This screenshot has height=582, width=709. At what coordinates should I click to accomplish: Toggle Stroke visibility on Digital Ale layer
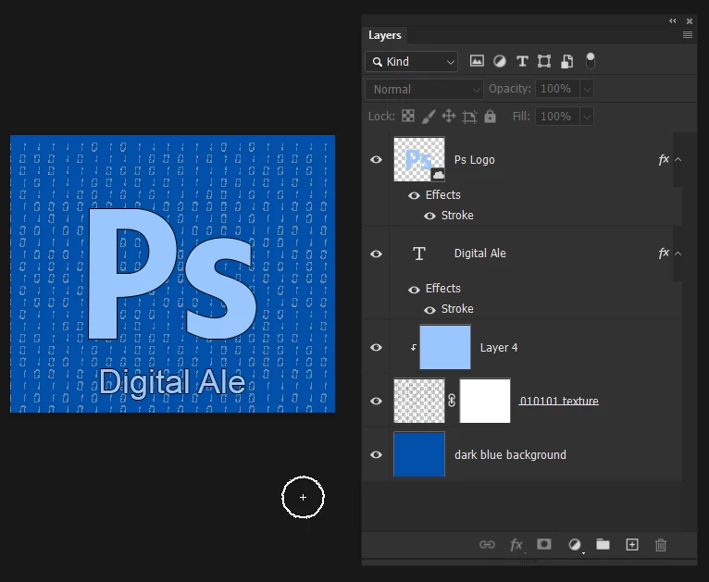[x=429, y=310]
